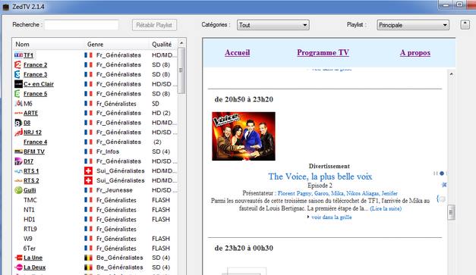476x275 pixels.
Task: Click the Recherche search field
Action: (82, 25)
